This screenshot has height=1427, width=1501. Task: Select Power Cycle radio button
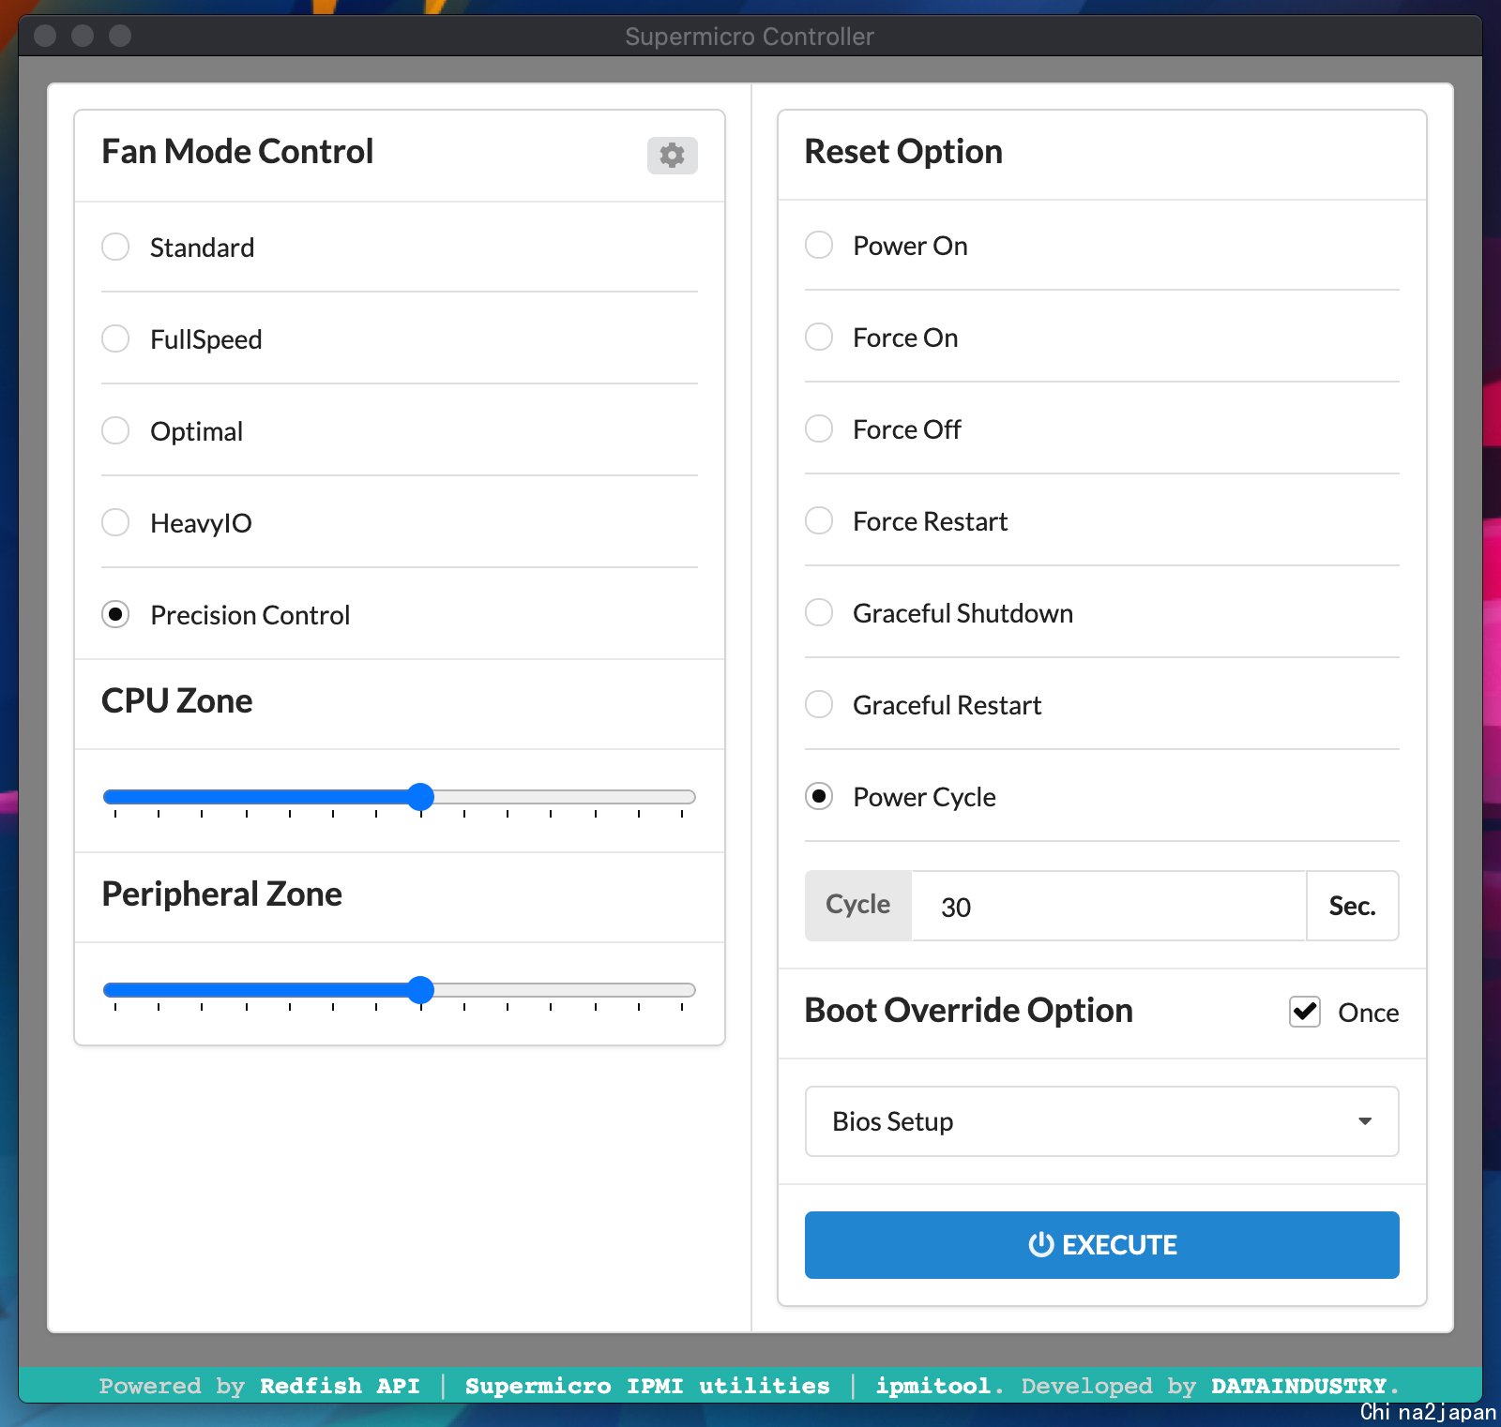click(819, 796)
